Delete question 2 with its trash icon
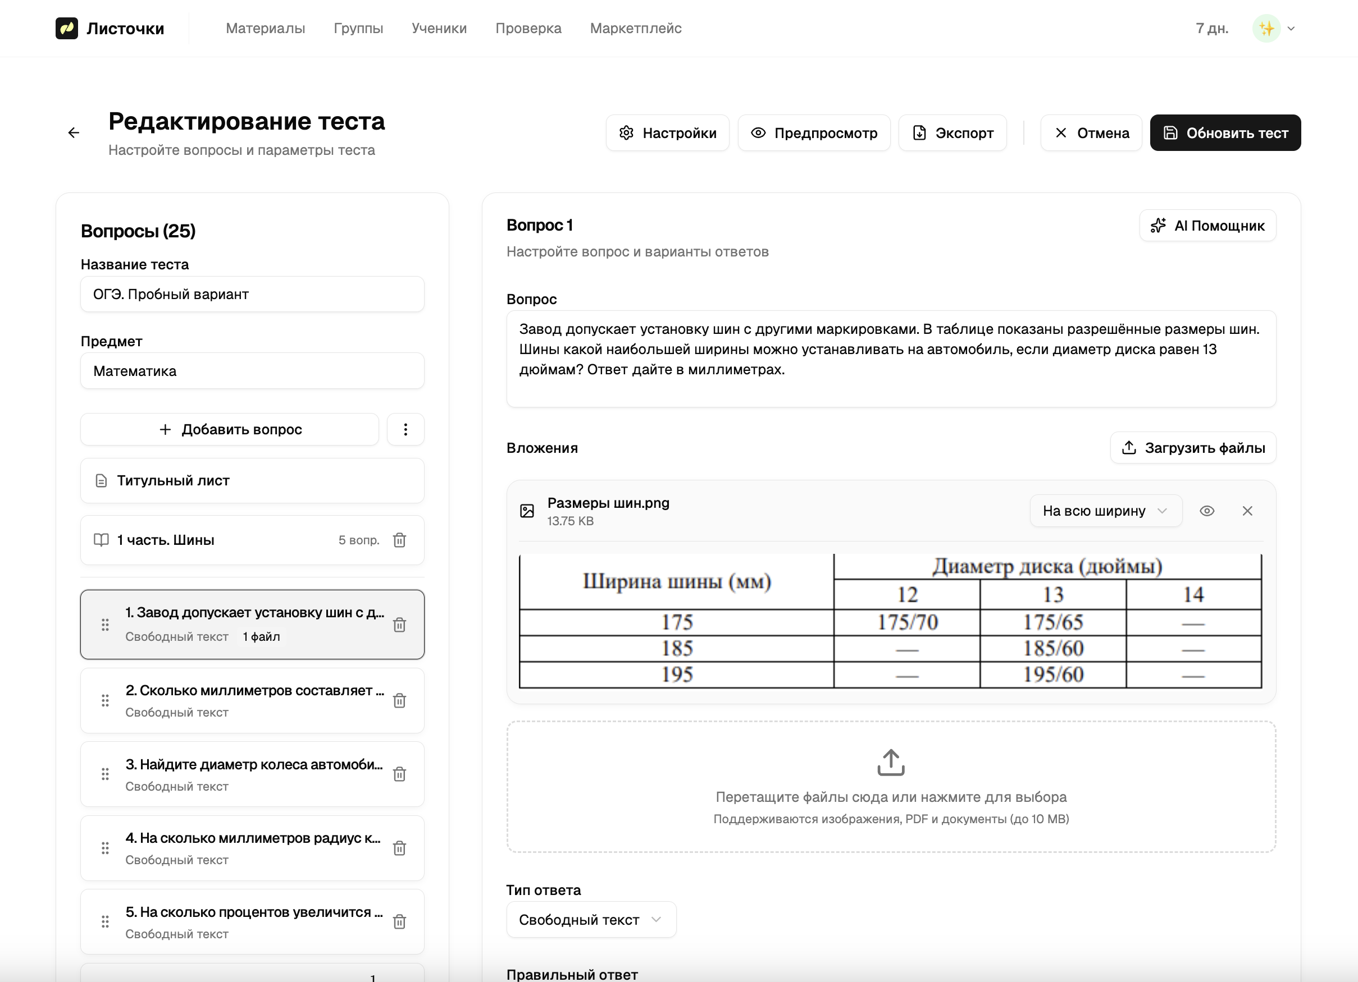This screenshot has height=982, width=1358. pyautogui.click(x=399, y=700)
